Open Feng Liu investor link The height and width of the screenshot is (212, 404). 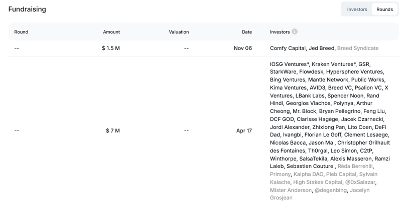click(374, 111)
